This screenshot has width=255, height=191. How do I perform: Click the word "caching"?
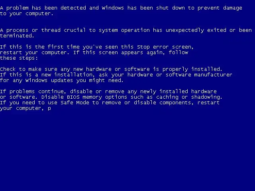pyautogui.click(x=167, y=97)
